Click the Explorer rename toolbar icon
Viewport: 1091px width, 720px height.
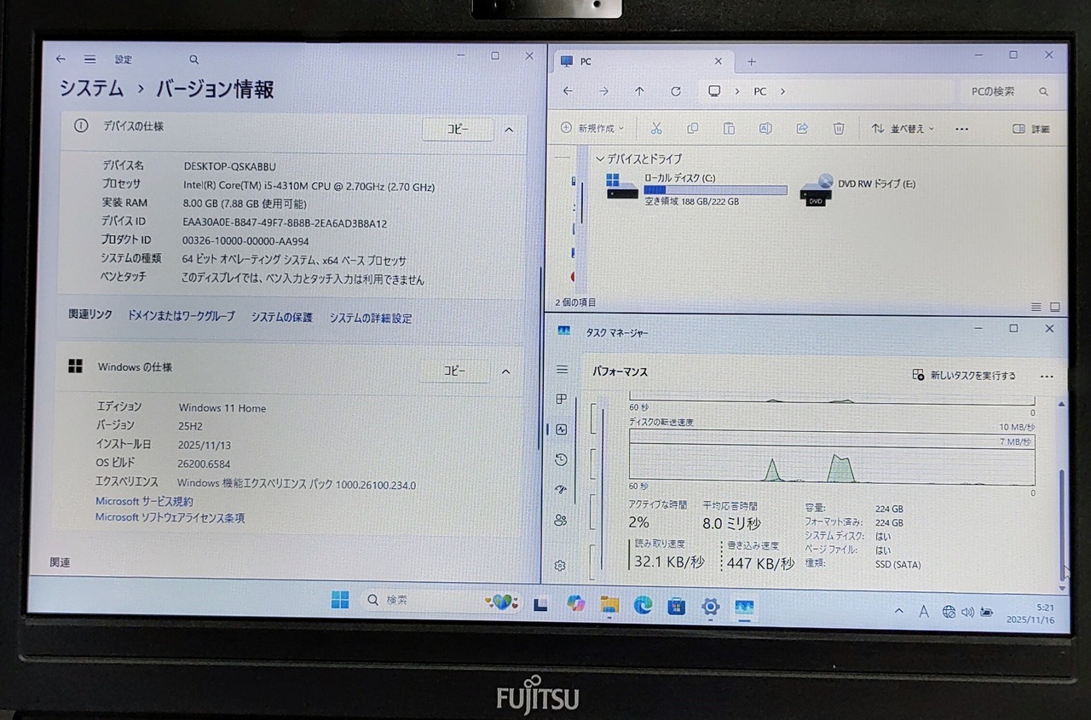765,129
